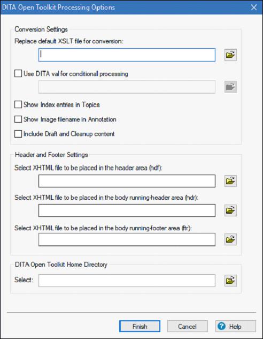Browse for DITA Open Toolkit home directory

[x=230, y=281]
